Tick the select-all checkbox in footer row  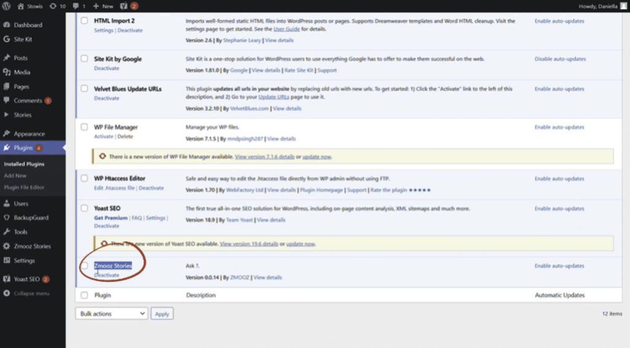pyautogui.click(x=84, y=295)
